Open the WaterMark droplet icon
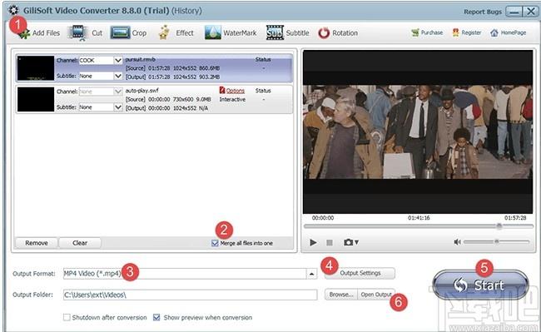The width and height of the screenshot is (541, 332). [x=212, y=32]
